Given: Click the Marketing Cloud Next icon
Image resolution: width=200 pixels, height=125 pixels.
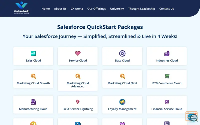Looking at the screenshot, I should pyautogui.click(x=122, y=76).
